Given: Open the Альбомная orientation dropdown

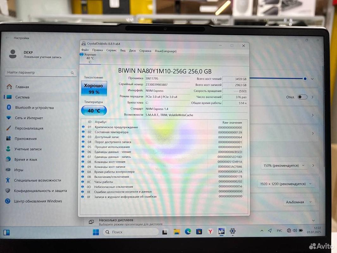Looking at the screenshot, I should click(299, 202).
